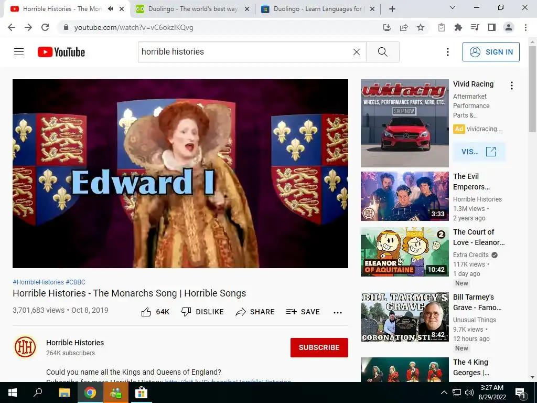Switch to Duolingo Learn Languages tab

click(x=317, y=9)
